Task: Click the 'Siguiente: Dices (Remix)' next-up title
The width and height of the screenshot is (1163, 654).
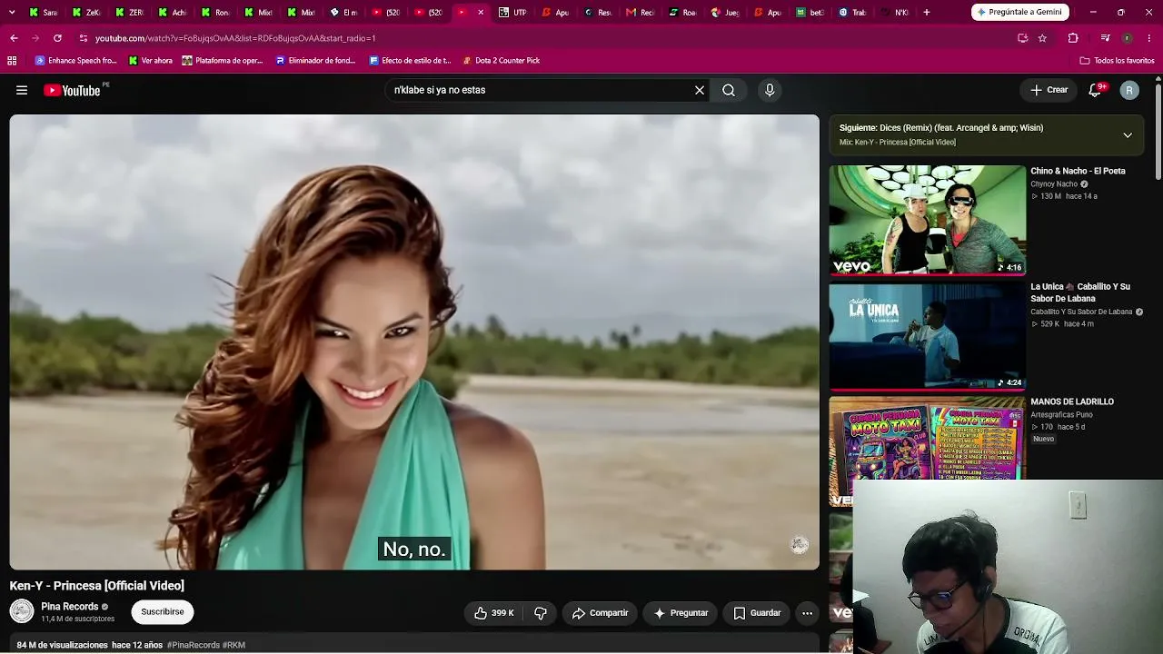Action: click(x=941, y=128)
